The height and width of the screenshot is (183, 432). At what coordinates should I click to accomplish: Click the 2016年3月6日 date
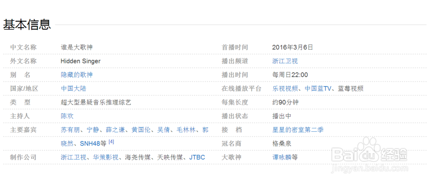click(x=292, y=47)
